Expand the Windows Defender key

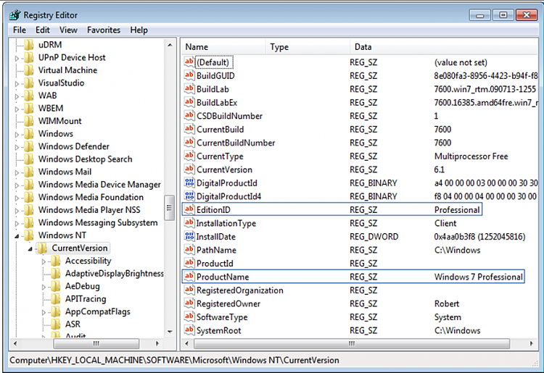coord(17,147)
